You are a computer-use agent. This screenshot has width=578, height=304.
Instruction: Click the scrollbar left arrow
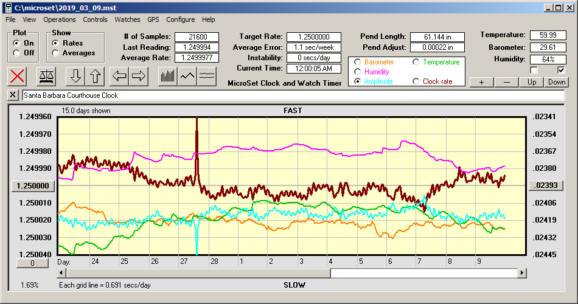pyautogui.click(x=62, y=273)
